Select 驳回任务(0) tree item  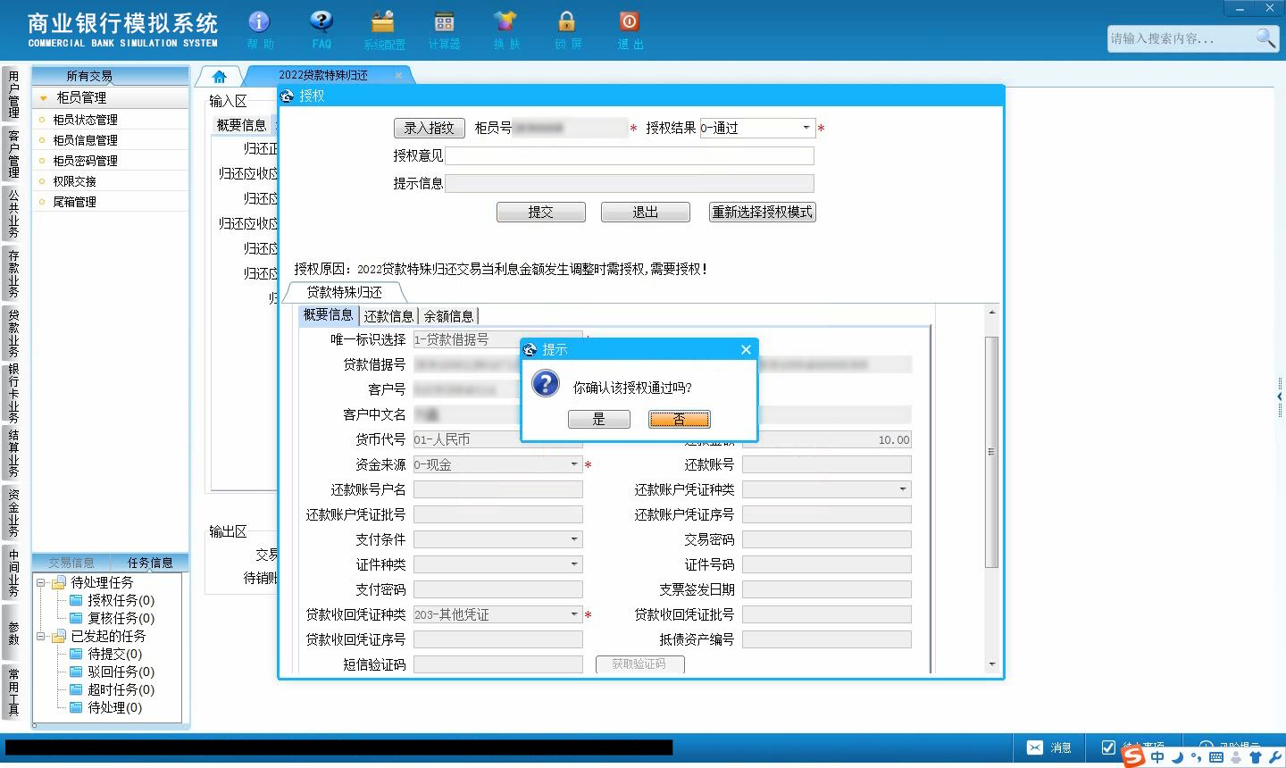(x=121, y=672)
